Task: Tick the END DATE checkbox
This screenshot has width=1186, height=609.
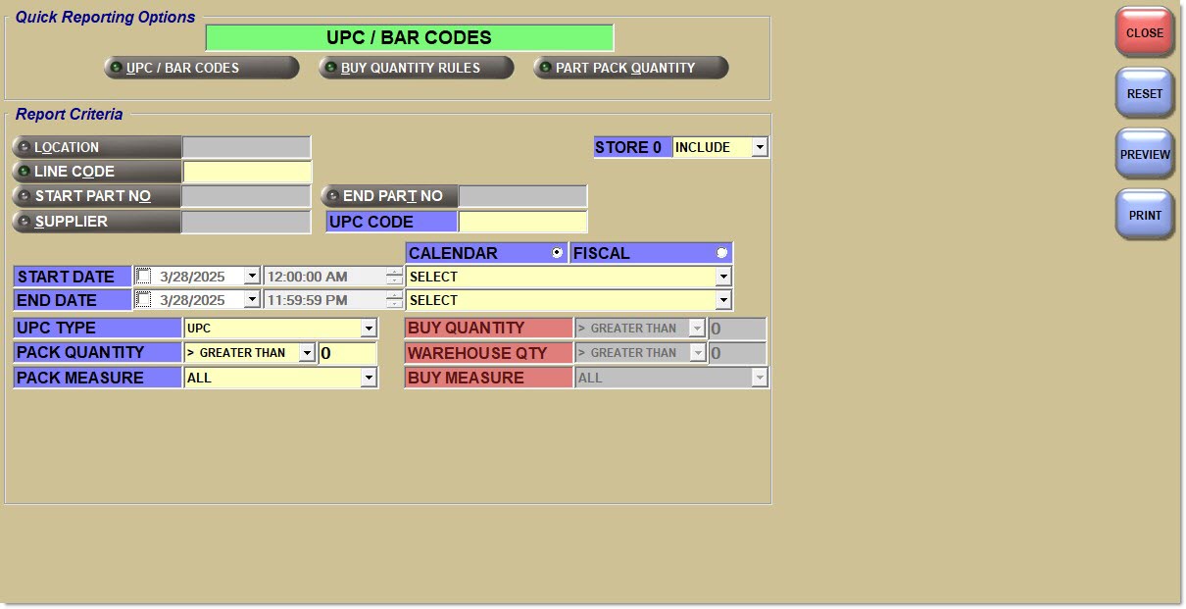Action: [x=144, y=300]
